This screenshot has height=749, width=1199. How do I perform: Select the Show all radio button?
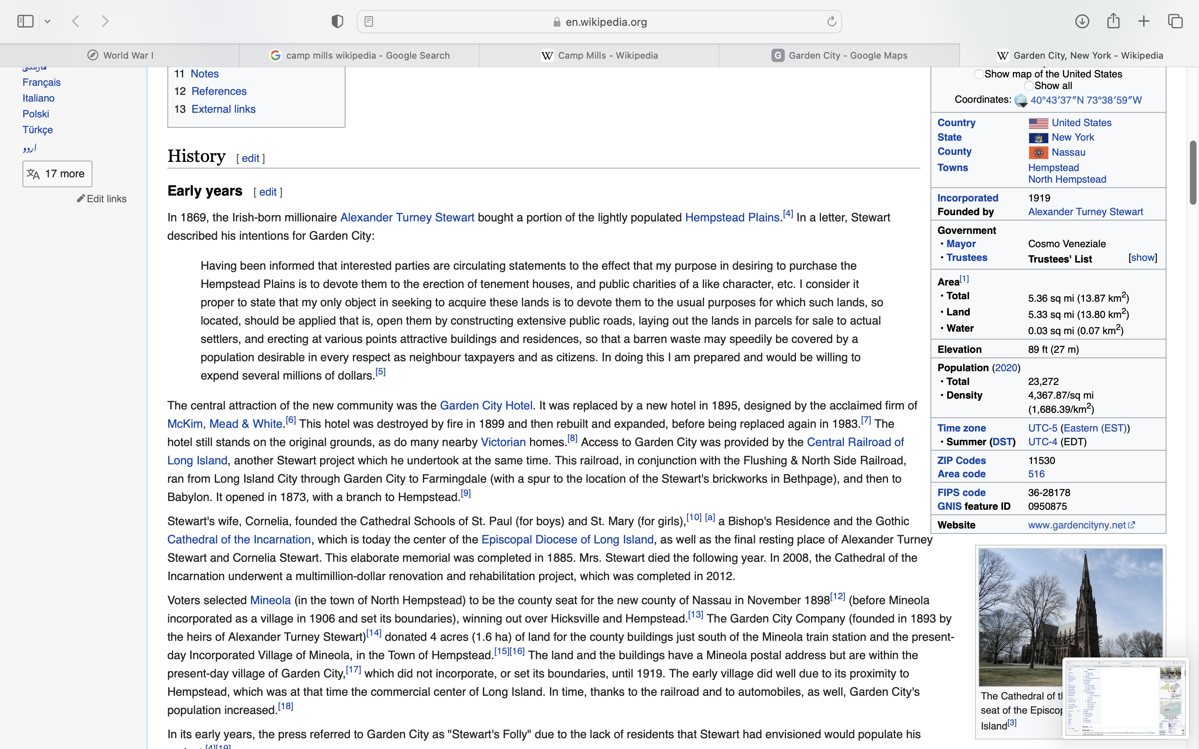pyautogui.click(x=1029, y=86)
